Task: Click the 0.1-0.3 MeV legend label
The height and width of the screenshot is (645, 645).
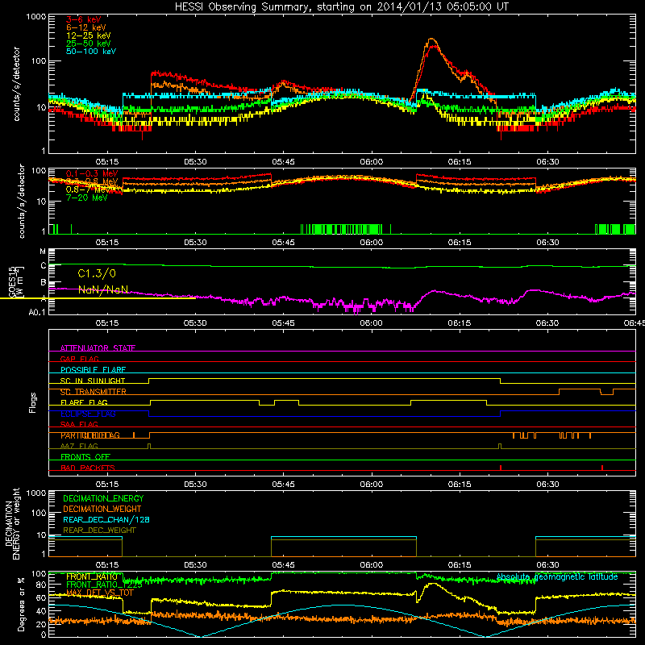Action: click(x=92, y=173)
